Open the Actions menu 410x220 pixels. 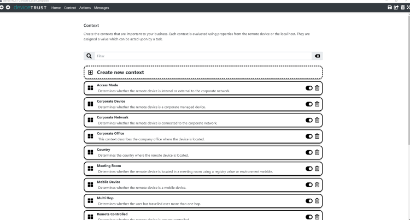coord(85,8)
